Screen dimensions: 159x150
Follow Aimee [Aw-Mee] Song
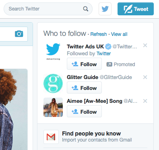(x=84, y=111)
